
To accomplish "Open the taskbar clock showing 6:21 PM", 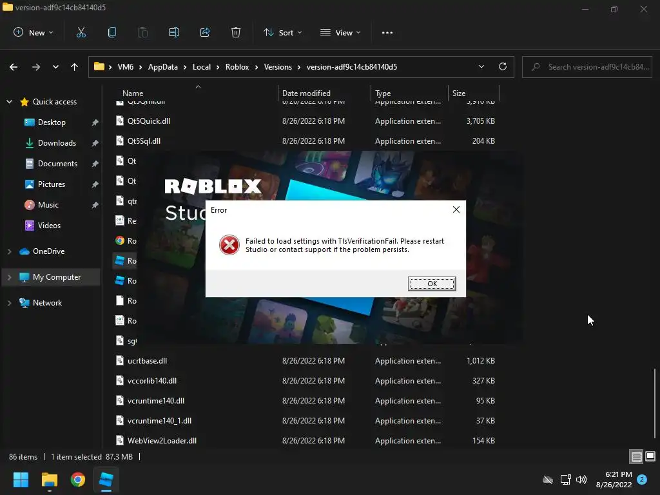I will pos(614,480).
